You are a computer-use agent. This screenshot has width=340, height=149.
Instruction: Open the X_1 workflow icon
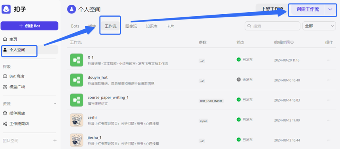point(77,60)
